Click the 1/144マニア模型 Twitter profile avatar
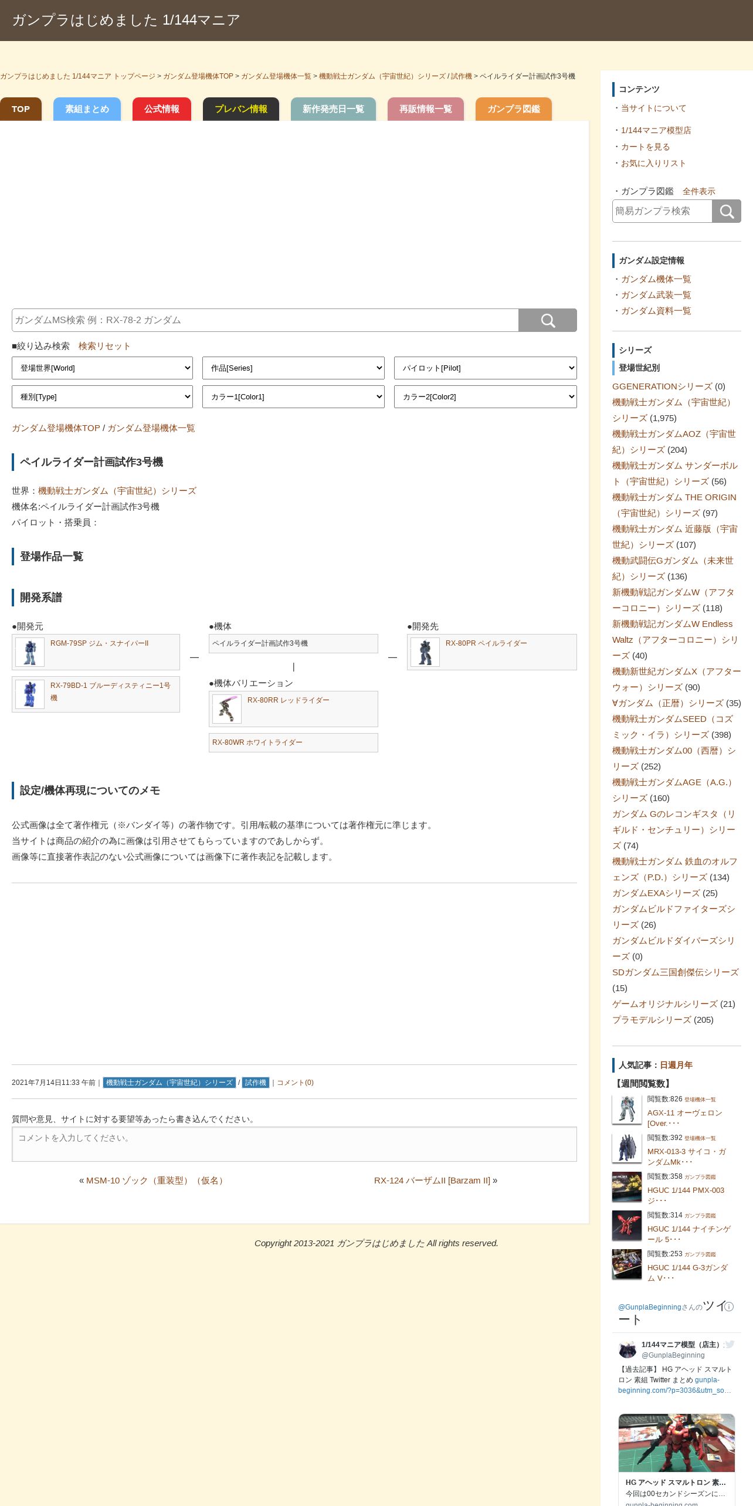Image resolution: width=753 pixels, height=1506 pixels. tap(627, 1349)
